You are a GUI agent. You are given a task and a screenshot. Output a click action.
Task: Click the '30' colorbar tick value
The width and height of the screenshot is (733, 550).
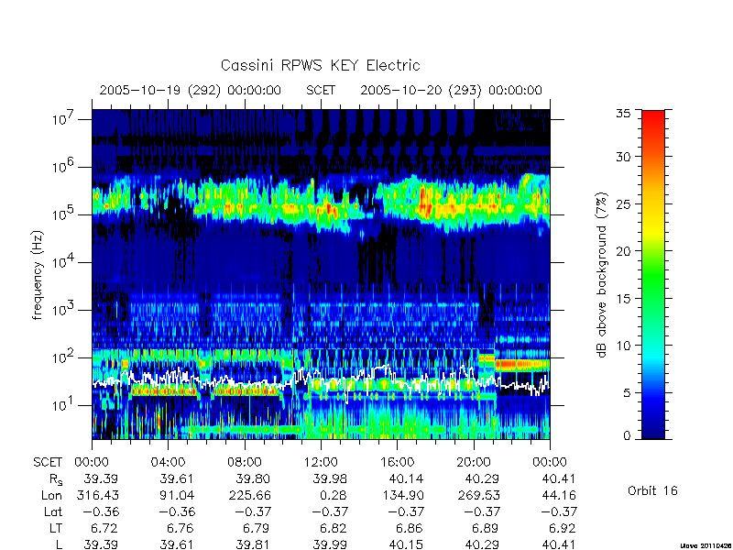pos(623,157)
